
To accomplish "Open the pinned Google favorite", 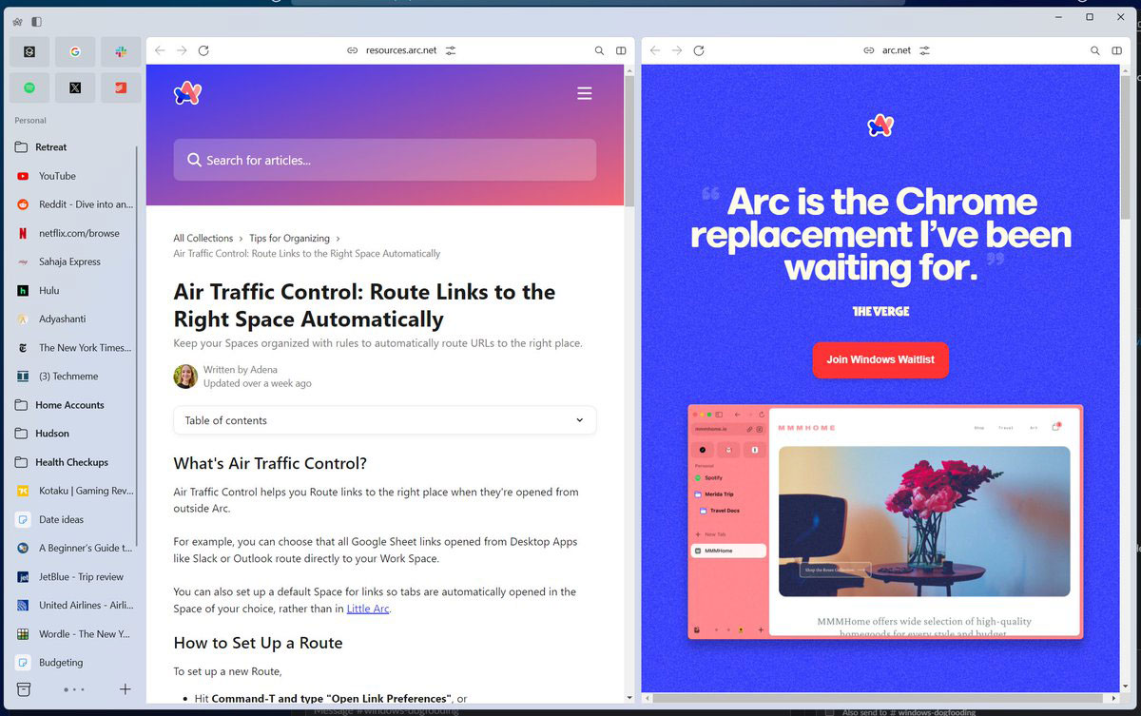I will 75,51.
